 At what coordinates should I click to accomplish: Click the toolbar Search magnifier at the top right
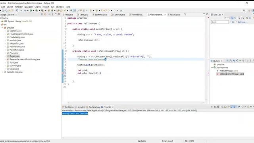(x=244, y=11)
